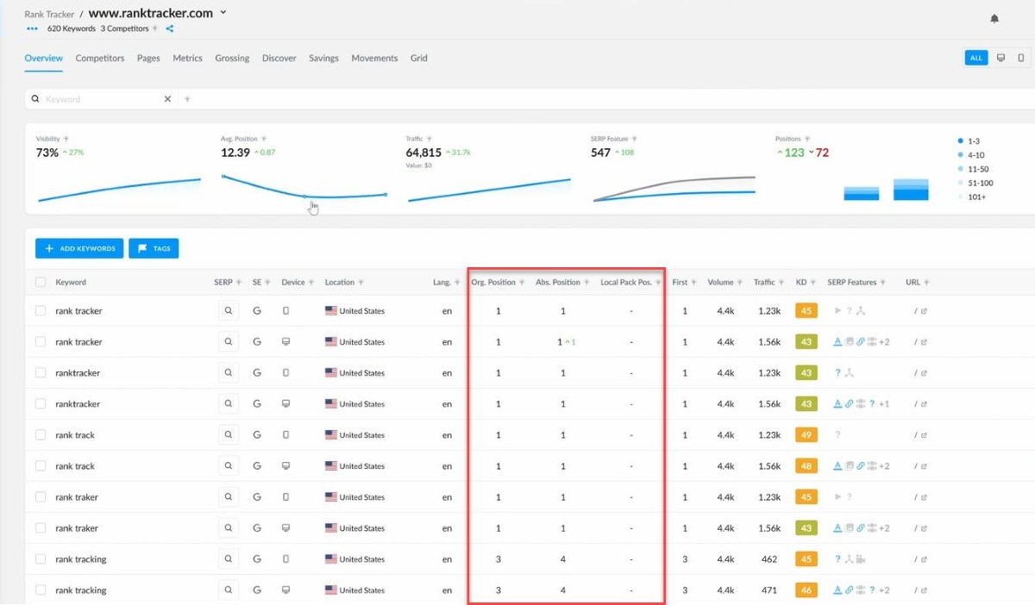Tick checkbox for rank track KD 48 row
Image resolution: width=1035 pixels, height=605 pixels.
click(41, 465)
